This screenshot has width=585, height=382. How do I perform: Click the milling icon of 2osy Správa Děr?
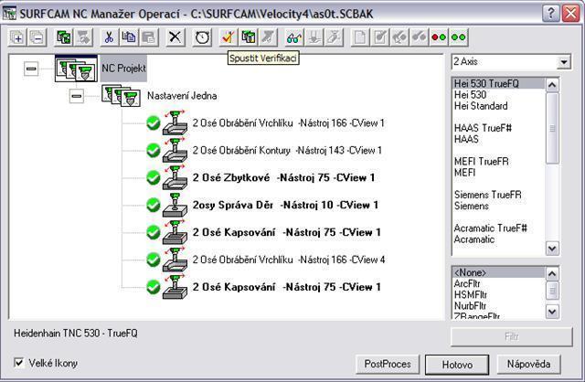tap(175, 206)
